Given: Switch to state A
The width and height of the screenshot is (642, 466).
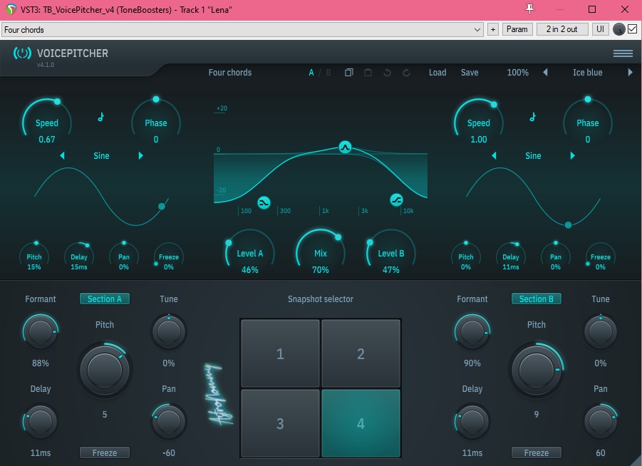Looking at the screenshot, I should (311, 73).
